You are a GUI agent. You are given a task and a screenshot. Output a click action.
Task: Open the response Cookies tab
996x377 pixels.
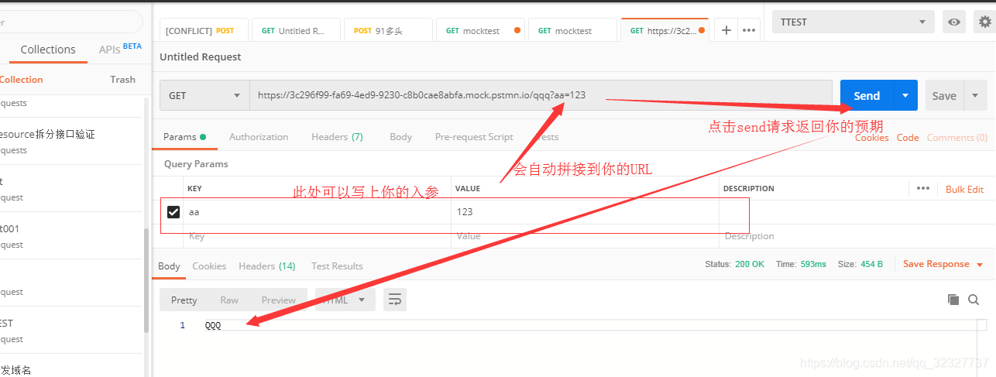point(209,266)
